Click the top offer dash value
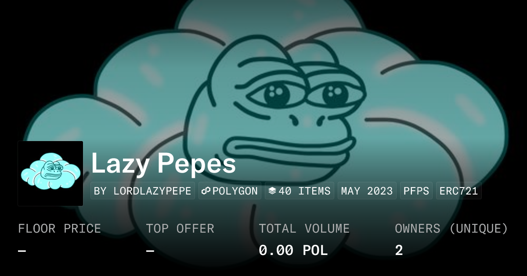The width and height of the screenshot is (527, 276). [150, 251]
